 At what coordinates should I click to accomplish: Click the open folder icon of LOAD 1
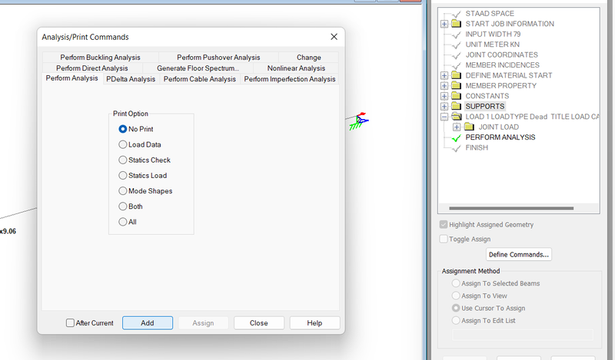[456, 117]
